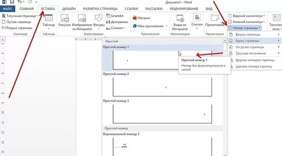Viewport: 282px width, 156px height.
Task: Switch to the ВСТАВКА tab
Action: pyautogui.click(x=48, y=9)
